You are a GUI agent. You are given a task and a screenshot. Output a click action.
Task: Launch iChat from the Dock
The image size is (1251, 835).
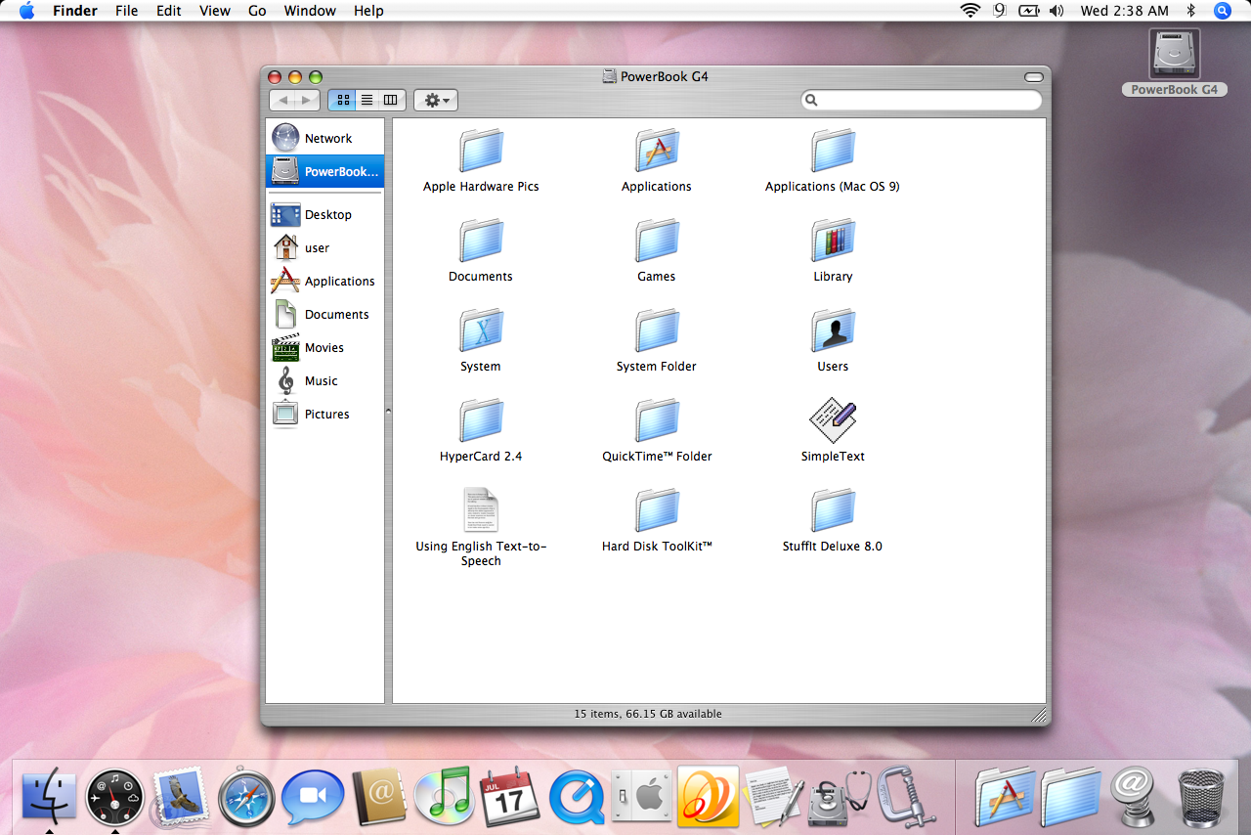[313, 797]
